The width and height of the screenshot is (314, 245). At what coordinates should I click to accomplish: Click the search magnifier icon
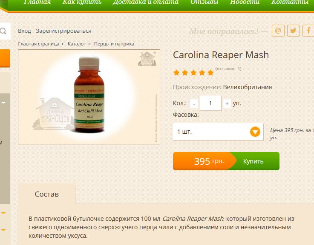3,31
